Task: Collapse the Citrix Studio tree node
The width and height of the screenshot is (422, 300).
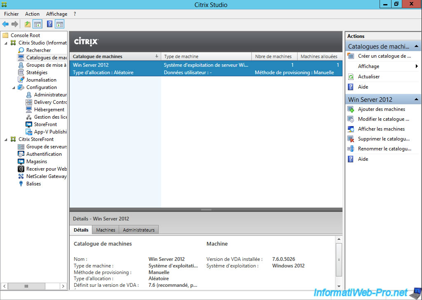Action: pos(6,43)
